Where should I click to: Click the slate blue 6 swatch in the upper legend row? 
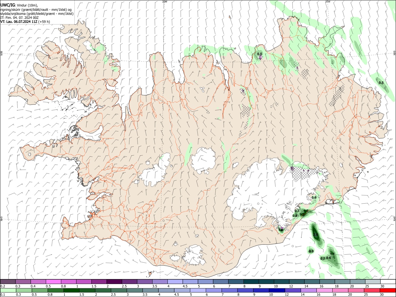(221, 282)
